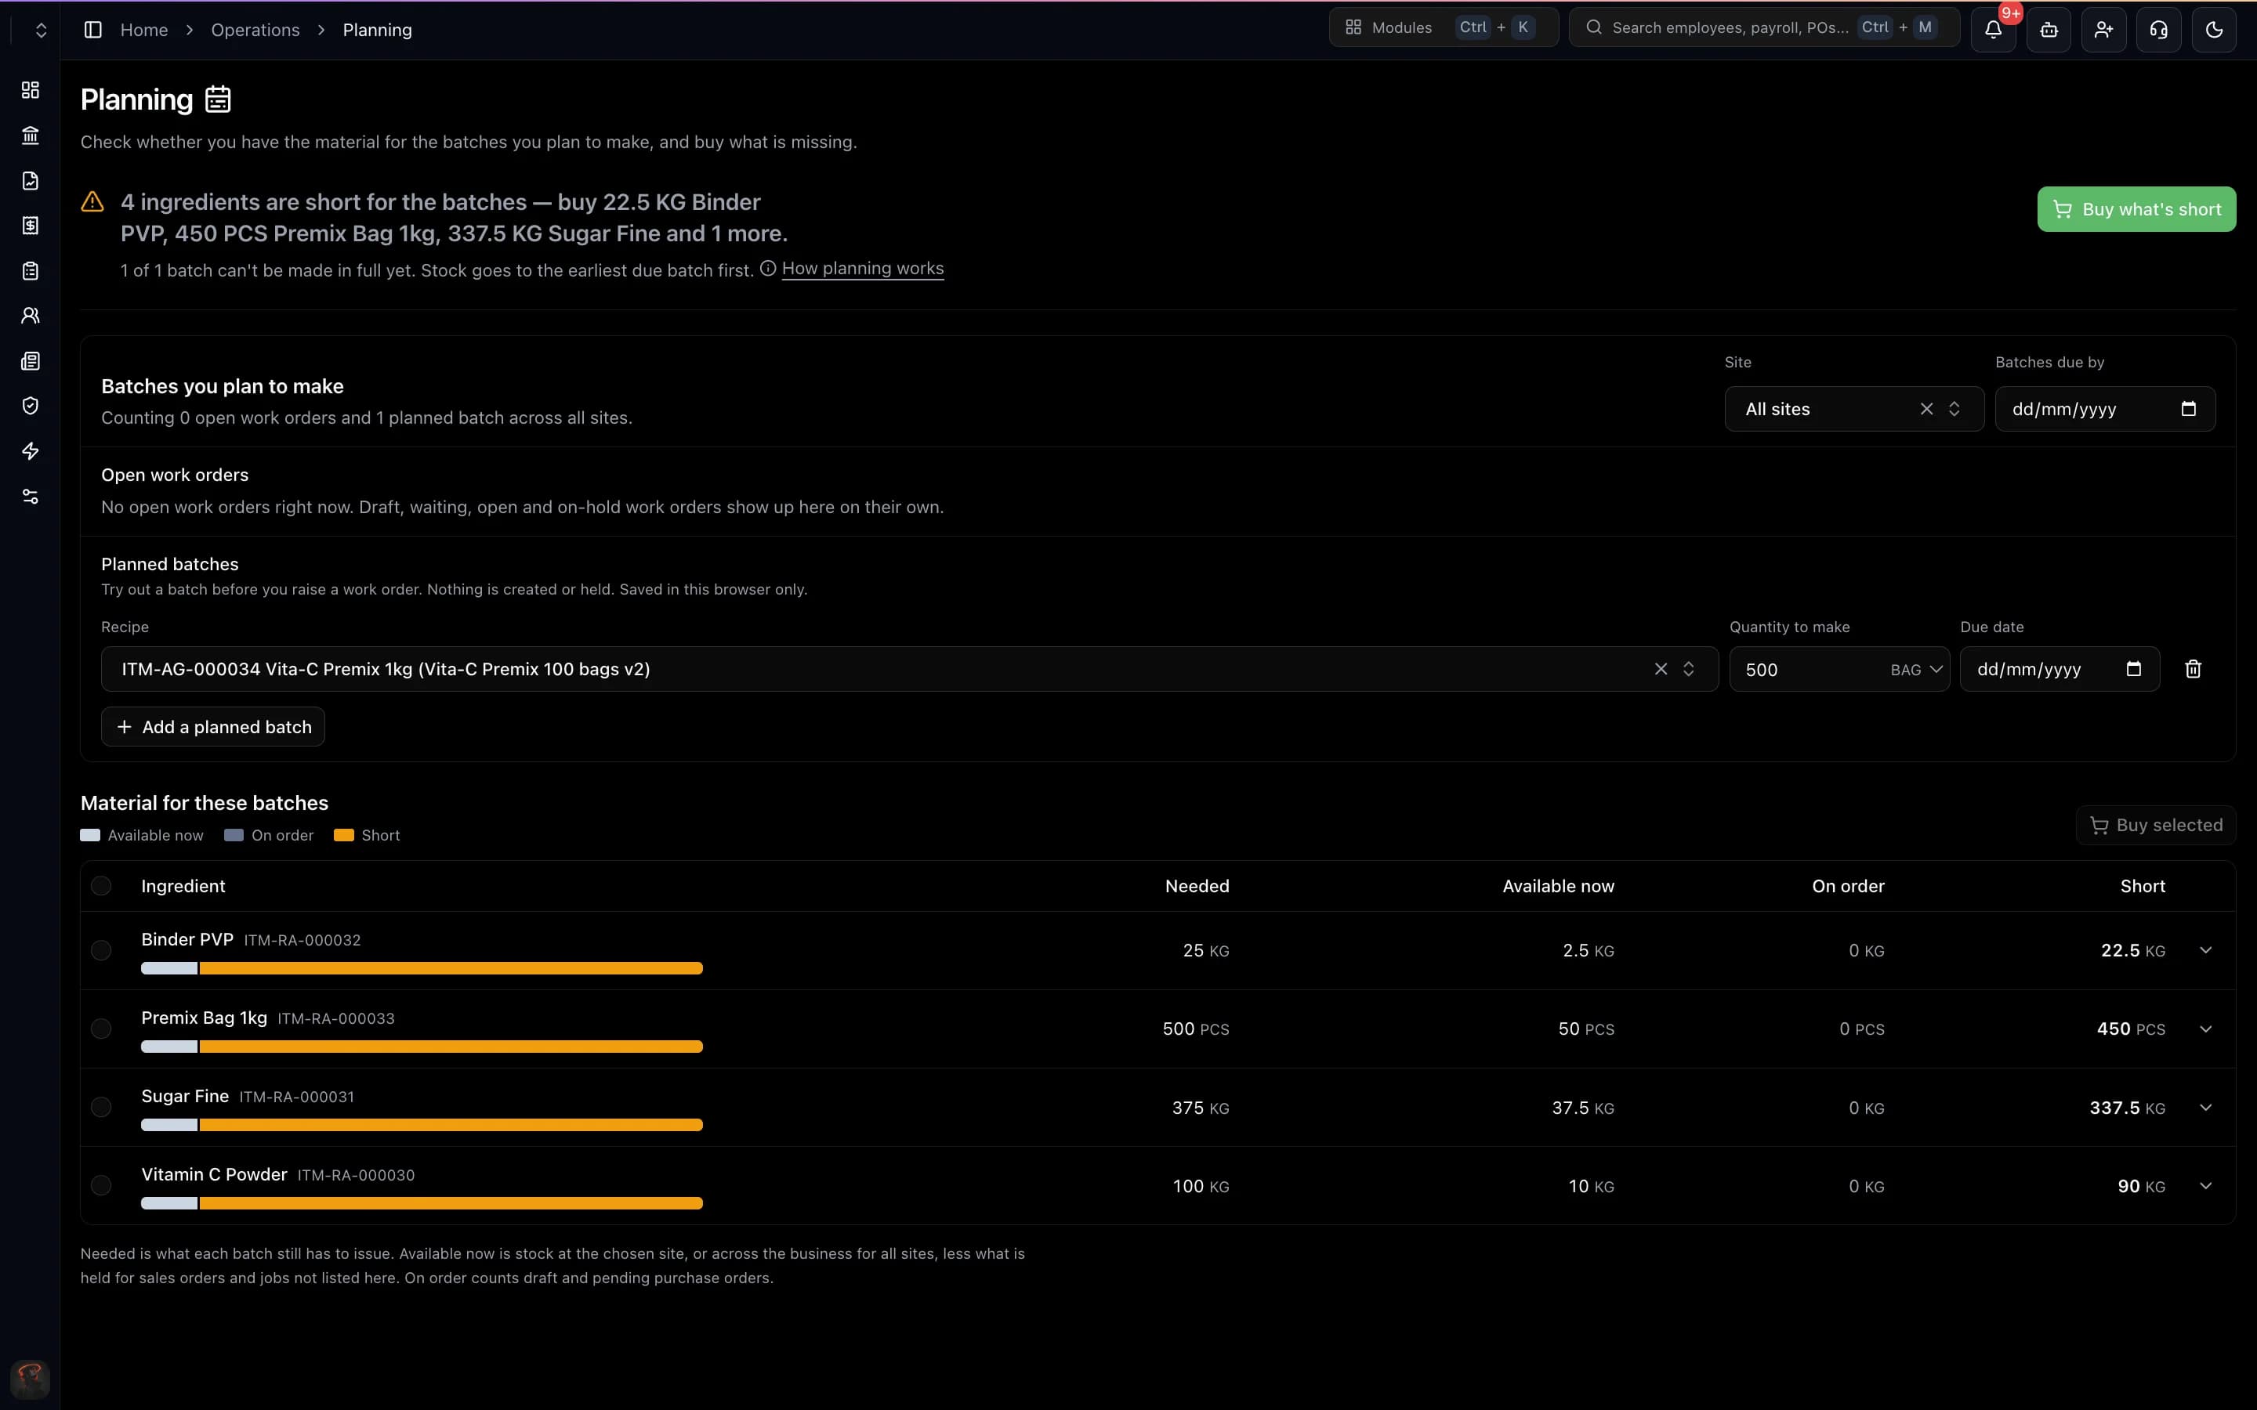Toggle the sidebar panel icon
Image resolution: width=2257 pixels, height=1410 pixels.
click(92, 30)
